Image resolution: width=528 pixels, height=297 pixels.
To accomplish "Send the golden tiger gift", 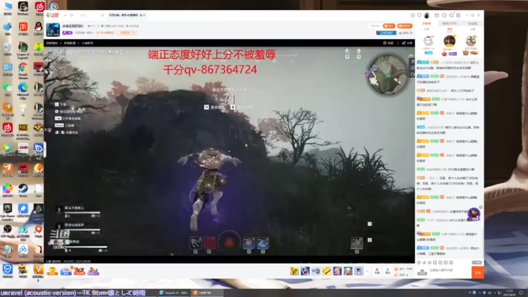I will [294, 271].
